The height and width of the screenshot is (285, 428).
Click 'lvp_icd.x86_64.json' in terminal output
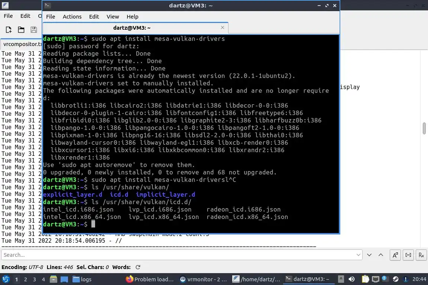tap(164, 217)
